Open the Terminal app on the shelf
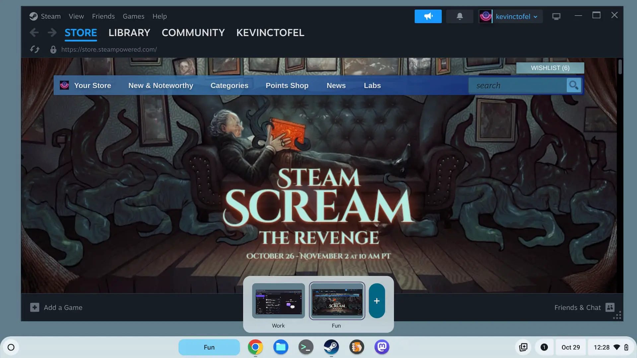The image size is (637, 358). [306, 347]
